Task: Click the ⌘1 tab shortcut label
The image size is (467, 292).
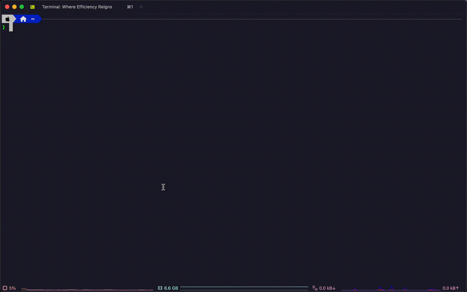Action: [130, 7]
